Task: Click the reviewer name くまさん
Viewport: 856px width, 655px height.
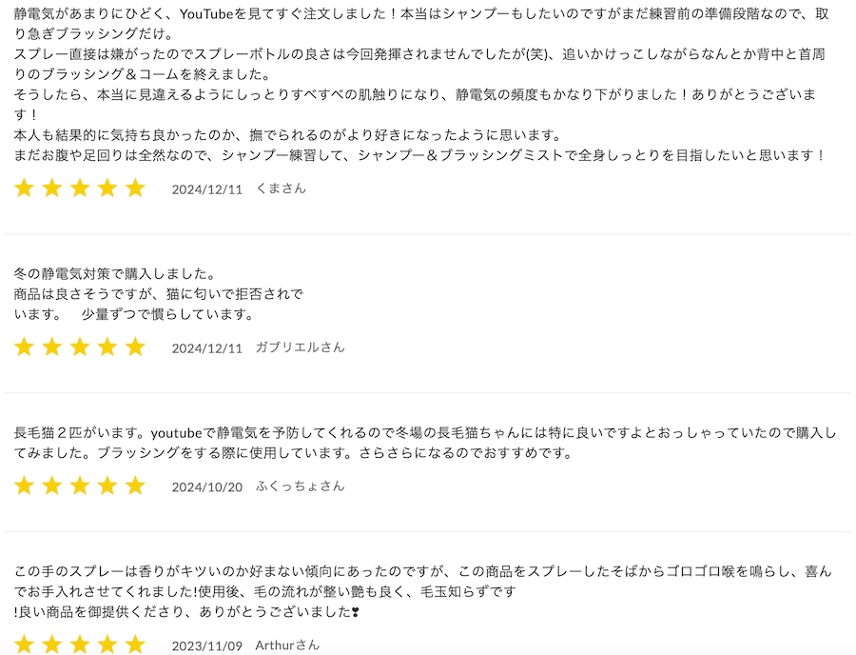Action: tap(282, 189)
